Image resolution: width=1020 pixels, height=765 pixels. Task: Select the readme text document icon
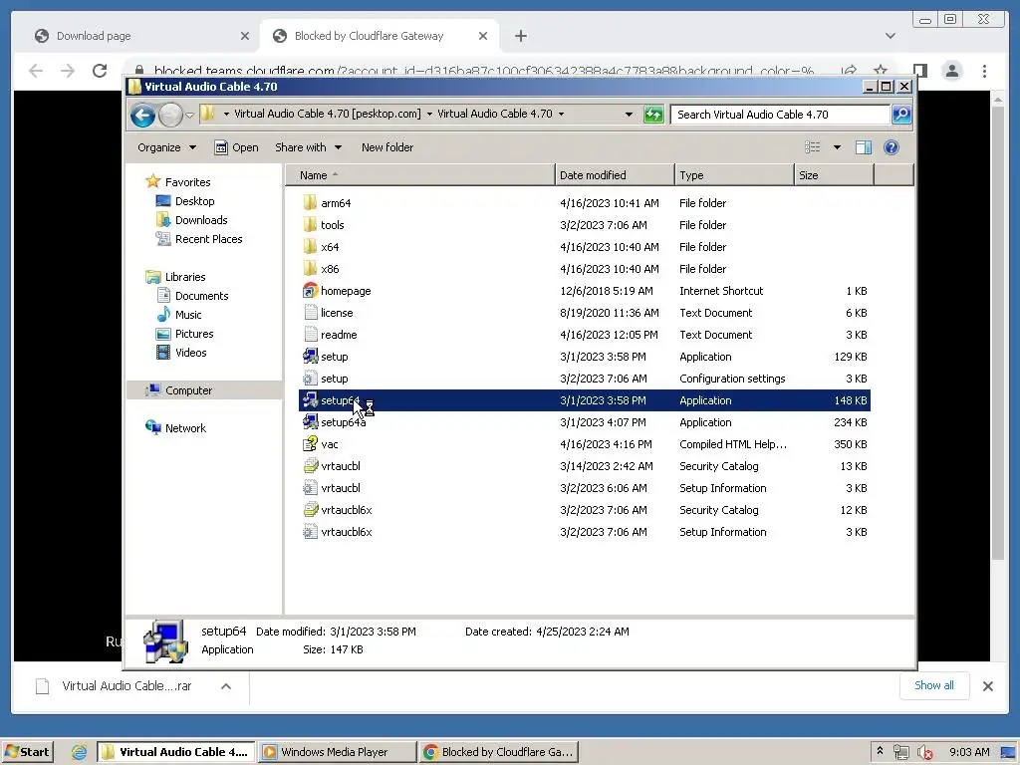click(311, 335)
